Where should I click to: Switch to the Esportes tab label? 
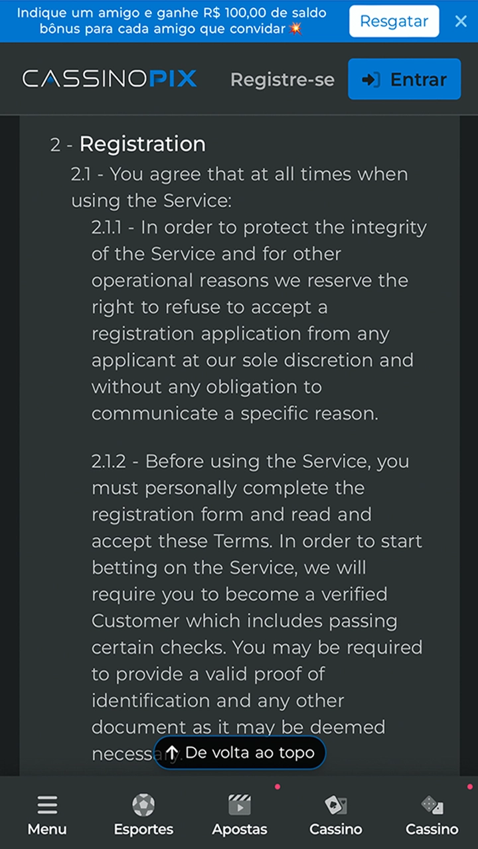143,829
